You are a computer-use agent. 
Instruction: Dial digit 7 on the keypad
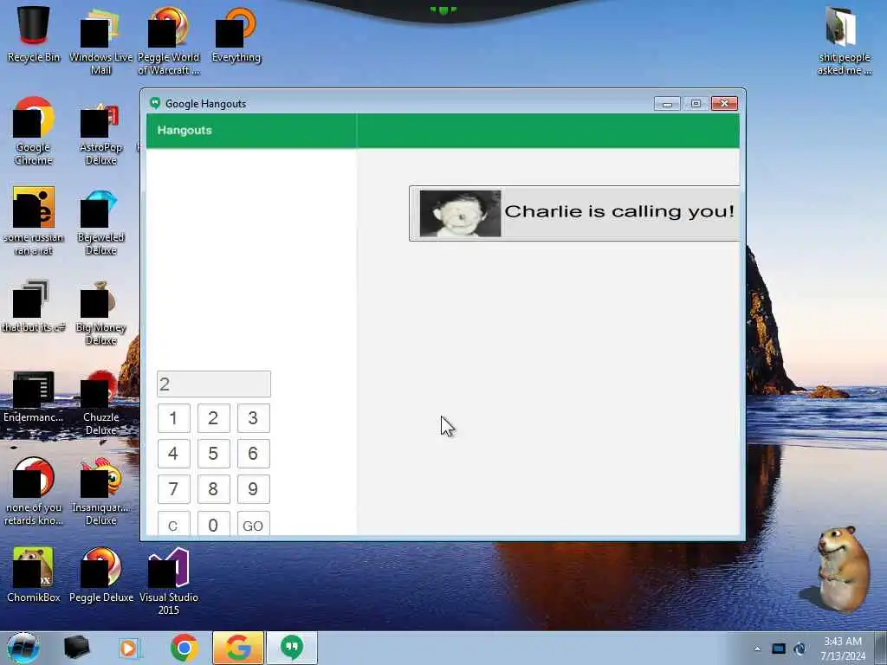click(173, 489)
